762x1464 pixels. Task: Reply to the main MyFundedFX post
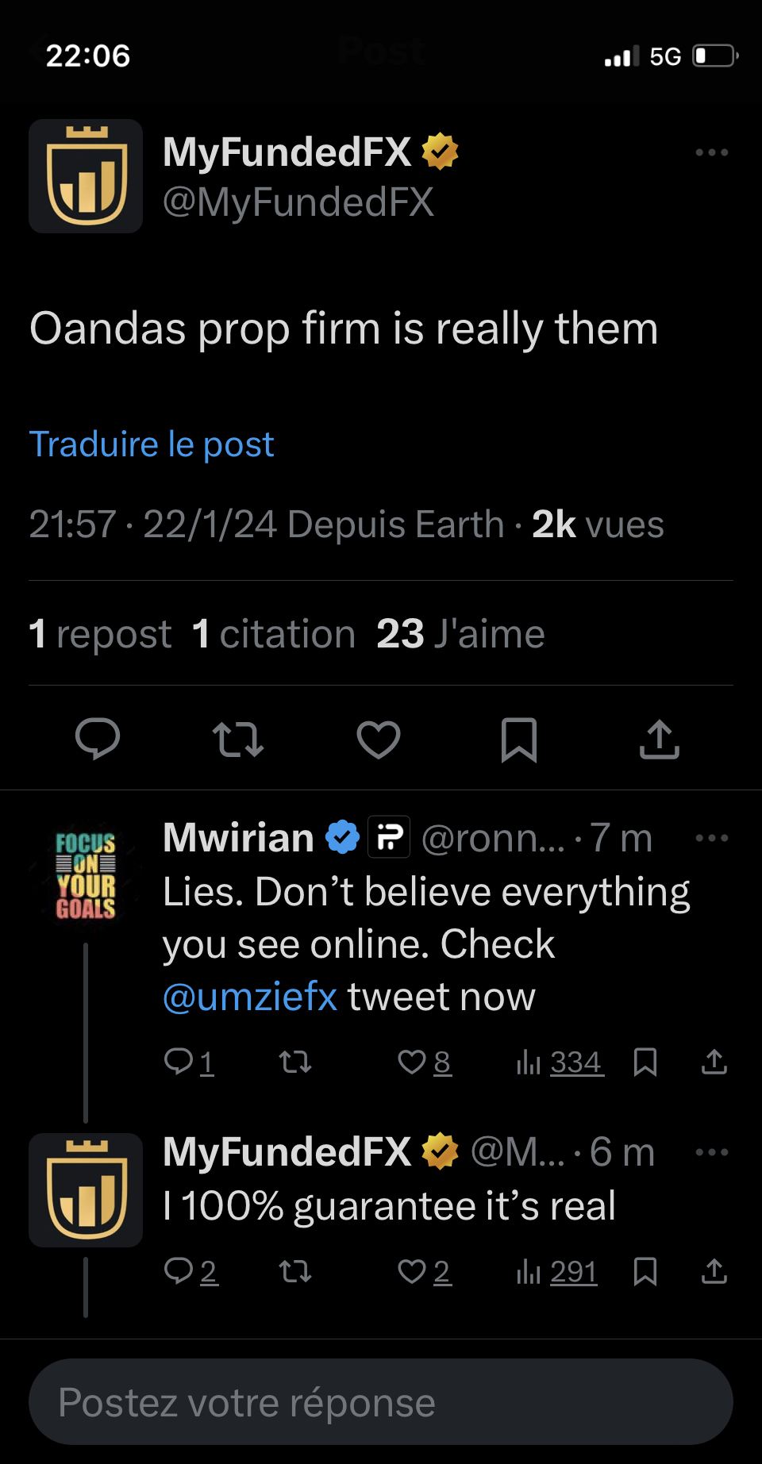(x=98, y=739)
